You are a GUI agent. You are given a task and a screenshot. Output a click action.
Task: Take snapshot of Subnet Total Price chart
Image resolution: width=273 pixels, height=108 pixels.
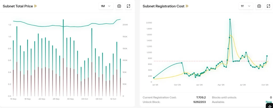(119, 6)
